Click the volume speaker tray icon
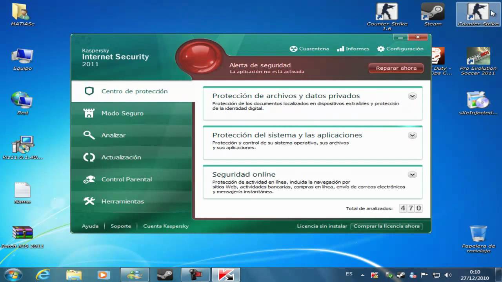502x282 pixels. (x=449, y=275)
